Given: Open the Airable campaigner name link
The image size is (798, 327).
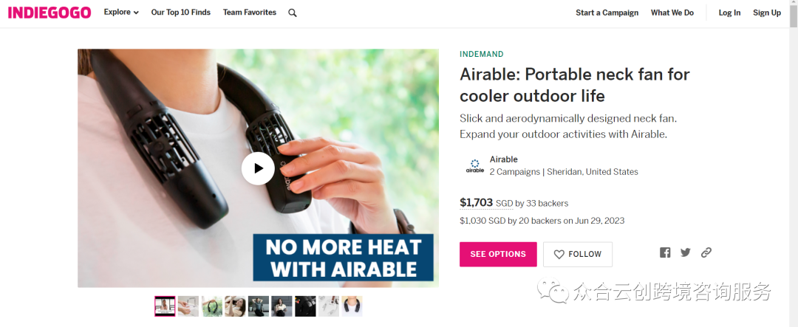Looking at the screenshot, I should coord(503,159).
